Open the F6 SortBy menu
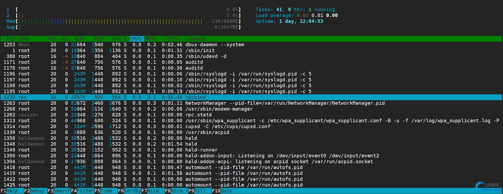The image size is (503, 194). point(129,191)
